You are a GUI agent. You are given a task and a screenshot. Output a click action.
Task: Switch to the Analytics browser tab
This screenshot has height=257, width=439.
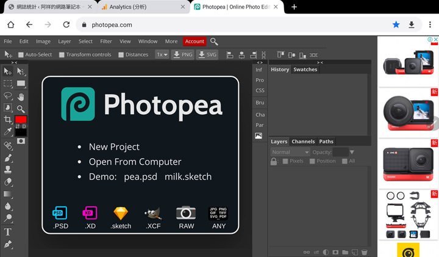point(144,7)
